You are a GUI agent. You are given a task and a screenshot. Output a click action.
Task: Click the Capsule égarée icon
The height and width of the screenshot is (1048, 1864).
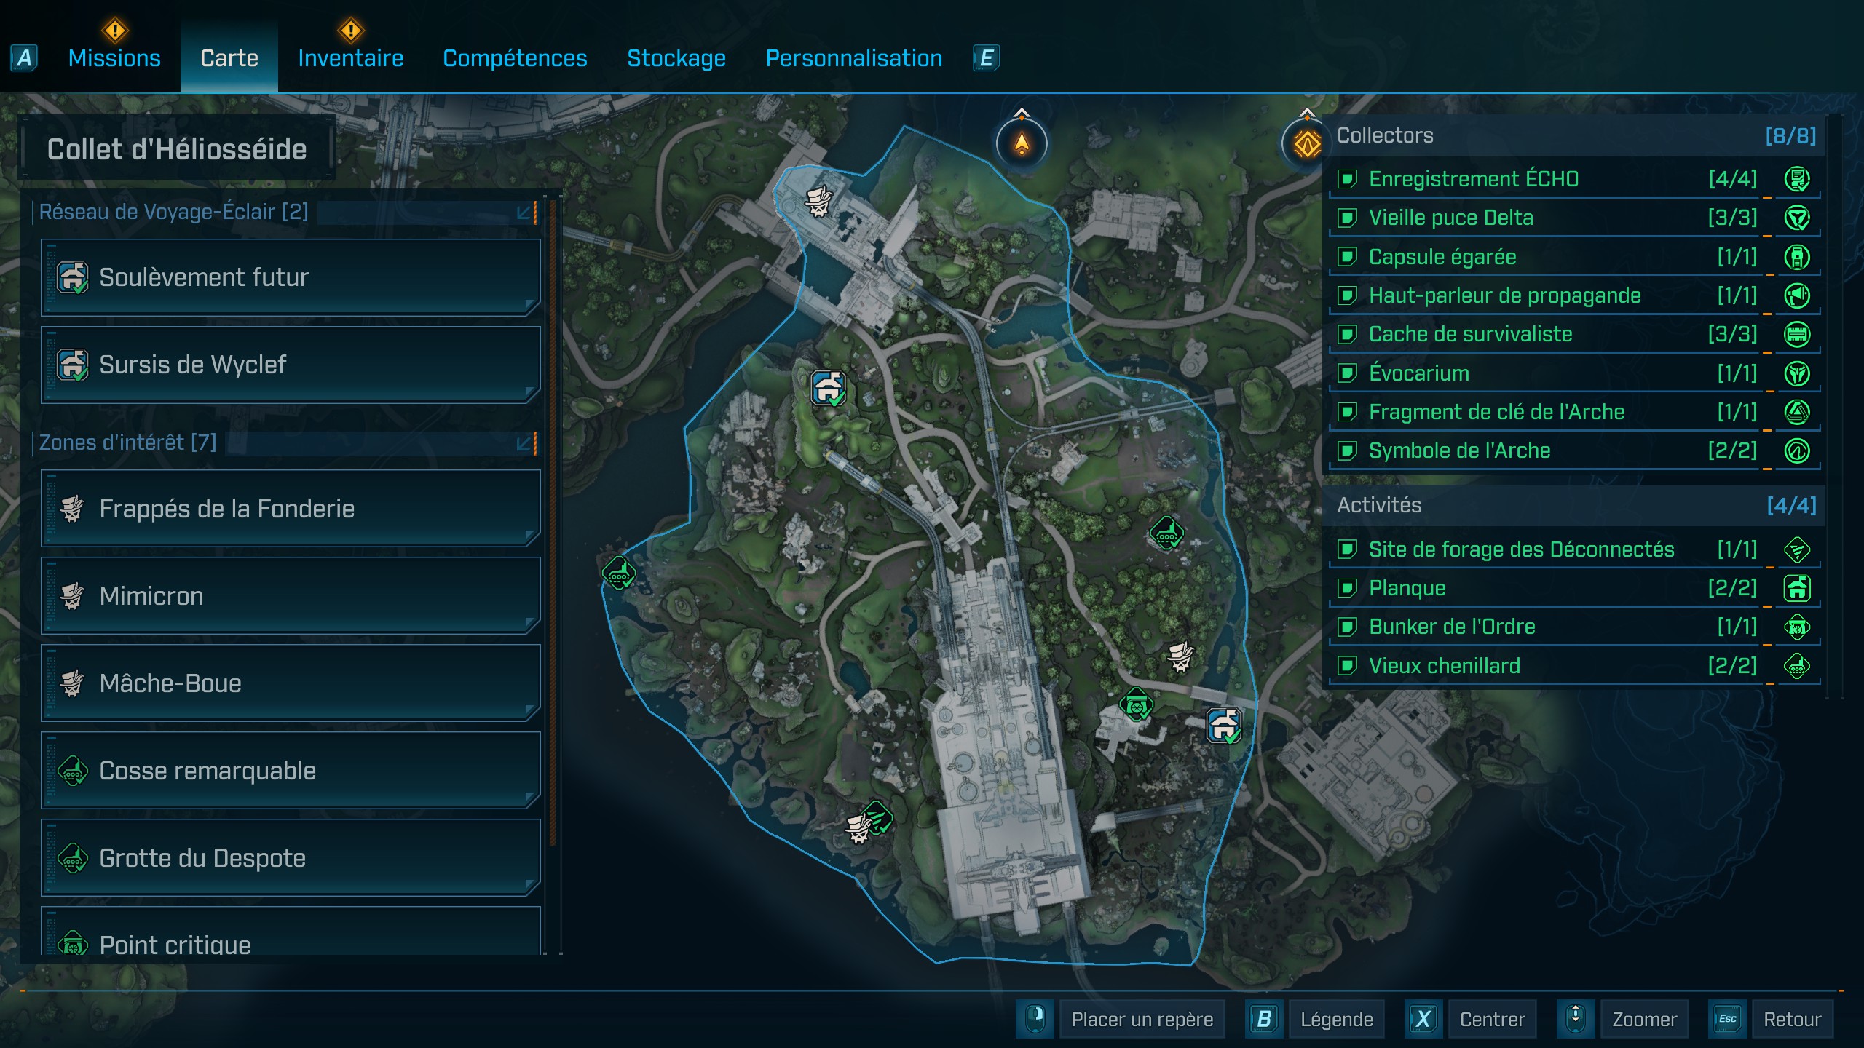(1797, 257)
